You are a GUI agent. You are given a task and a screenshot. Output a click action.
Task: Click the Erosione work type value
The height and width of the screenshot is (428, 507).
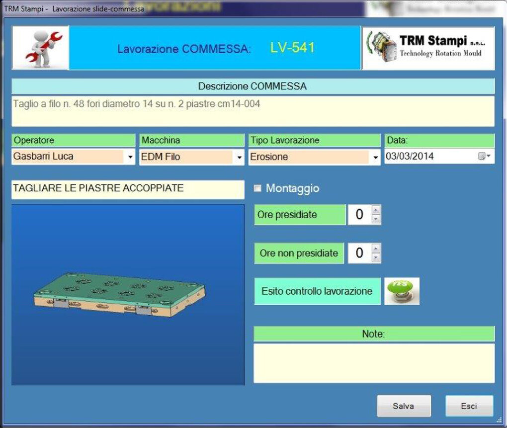pyautogui.click(x=309, y=157)
